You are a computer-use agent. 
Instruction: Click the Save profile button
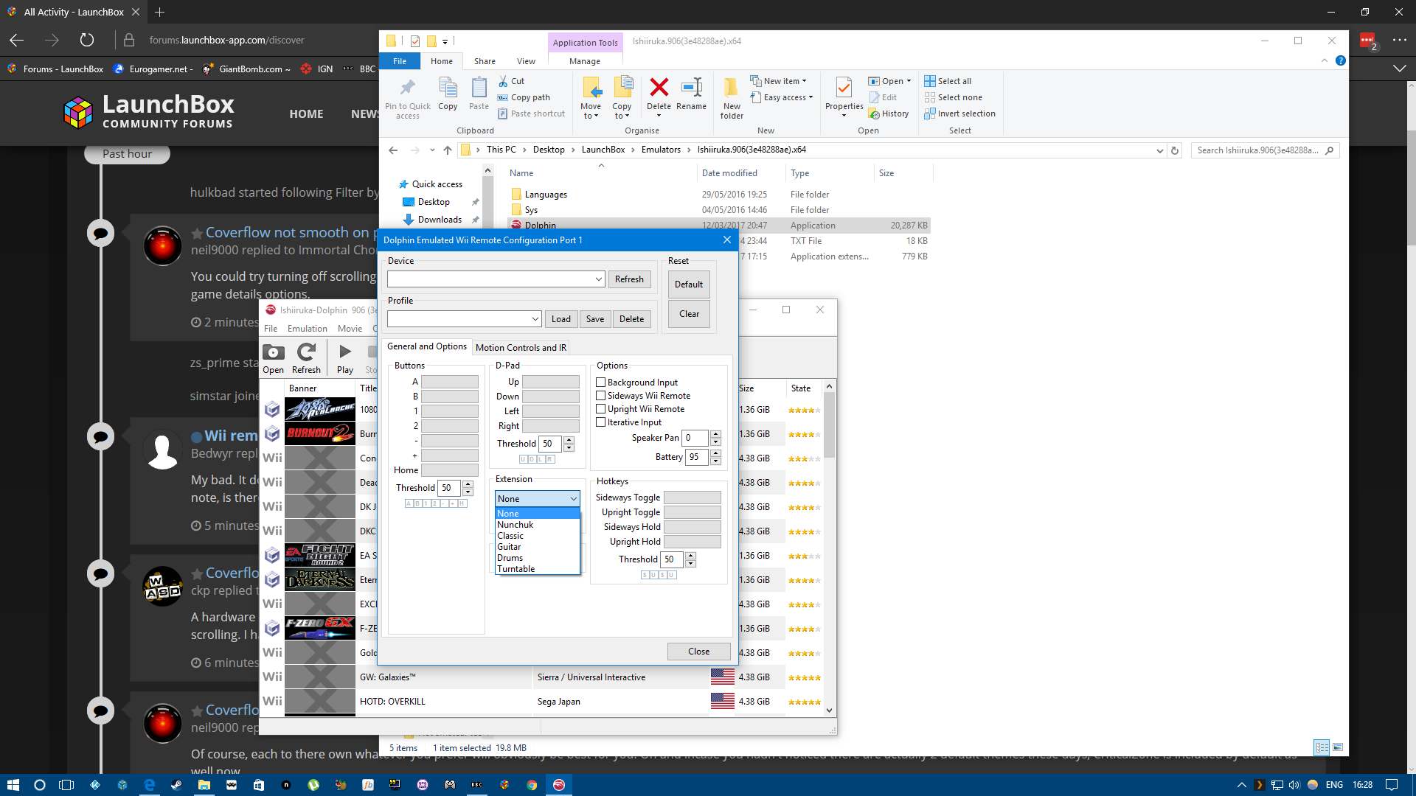tap(595, 319)
